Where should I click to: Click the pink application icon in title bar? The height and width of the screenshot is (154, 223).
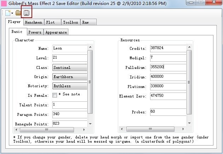(x=4, y=4)
